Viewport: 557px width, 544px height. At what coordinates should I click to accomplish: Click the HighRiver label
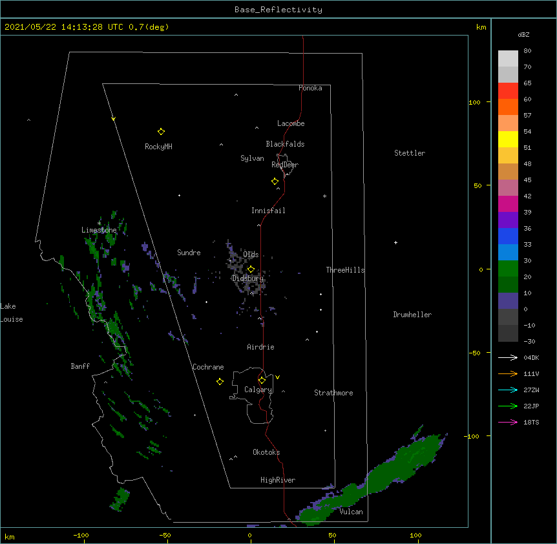(x=278, y=480)
